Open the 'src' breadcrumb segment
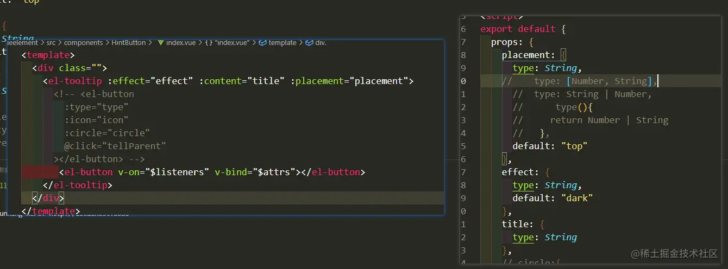Image resolution: width=728 pixels, height=269 pixels. point(51,42)
